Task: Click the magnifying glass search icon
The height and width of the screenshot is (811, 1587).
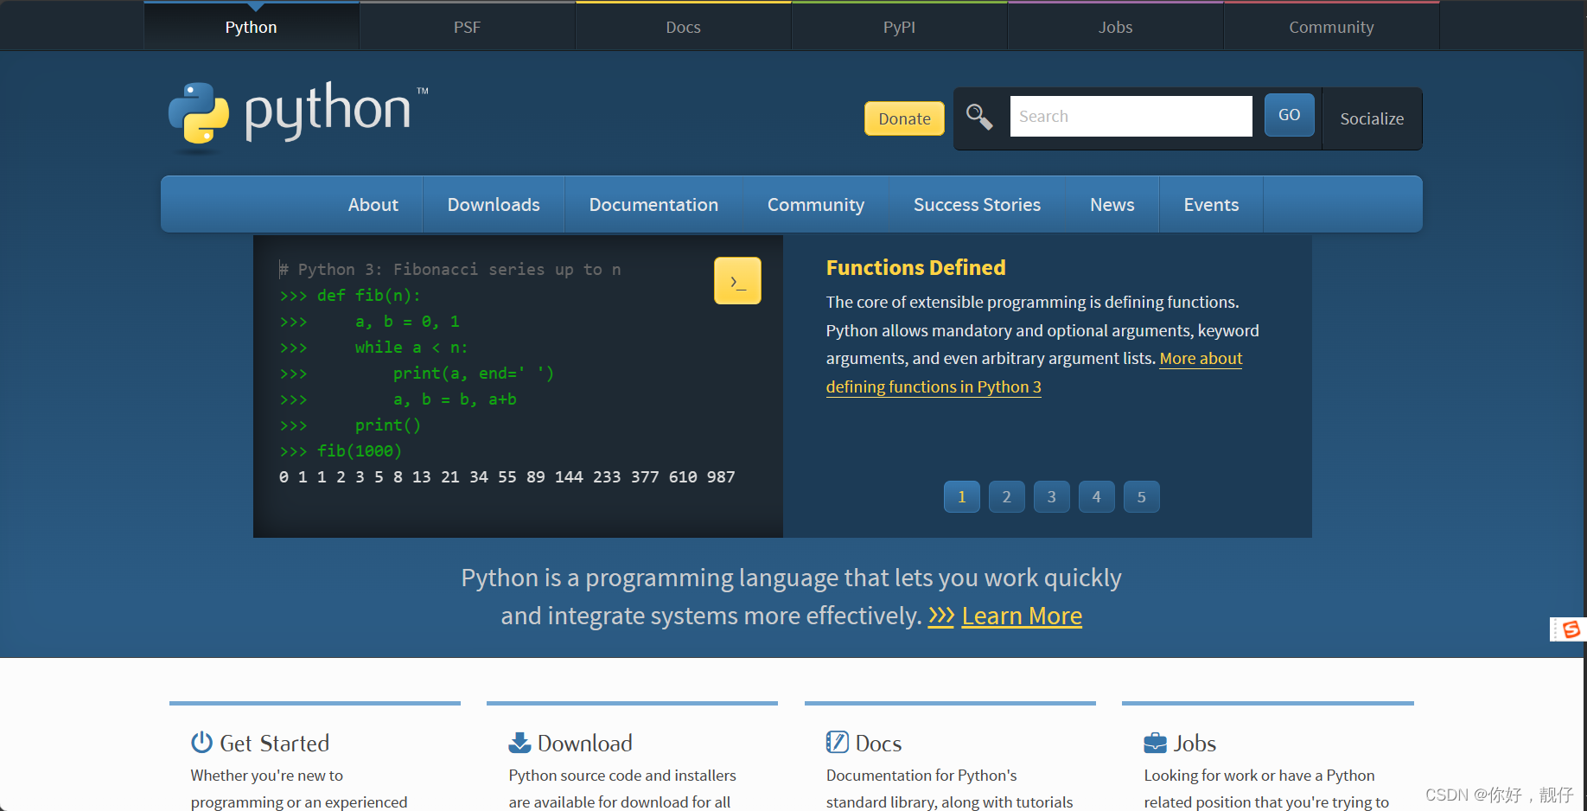Action: 979,116
